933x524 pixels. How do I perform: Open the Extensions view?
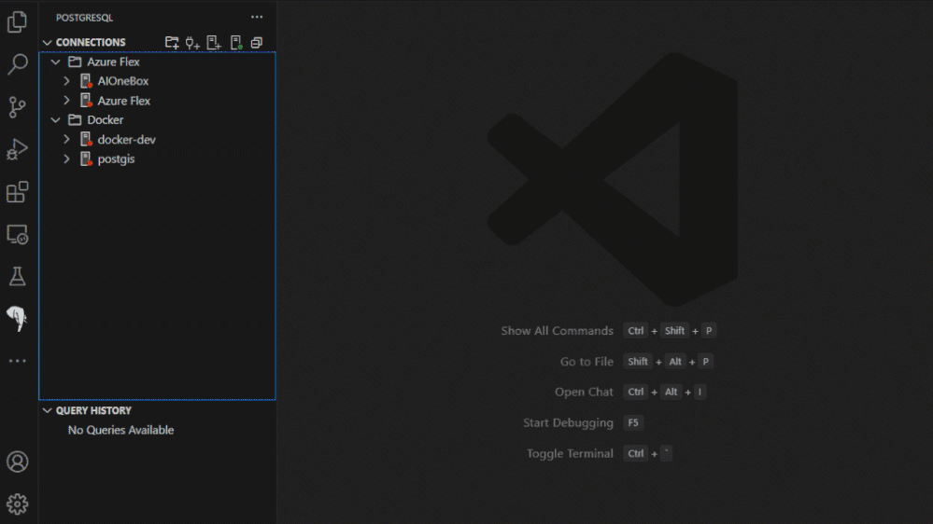[17, 192]
